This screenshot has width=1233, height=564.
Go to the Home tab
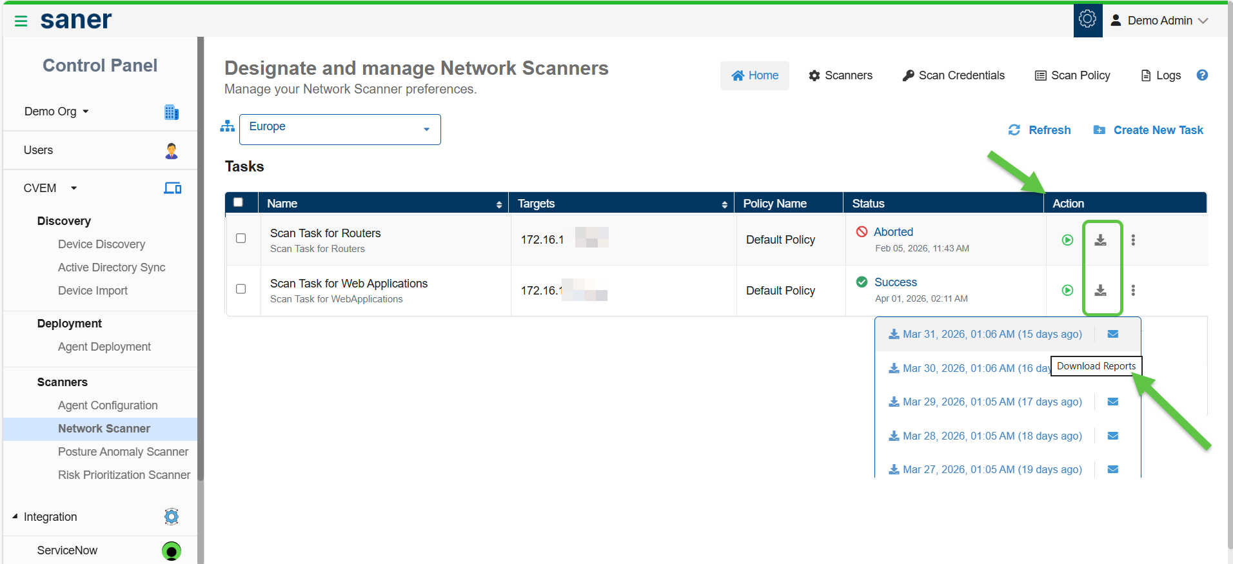click(755, 75)
